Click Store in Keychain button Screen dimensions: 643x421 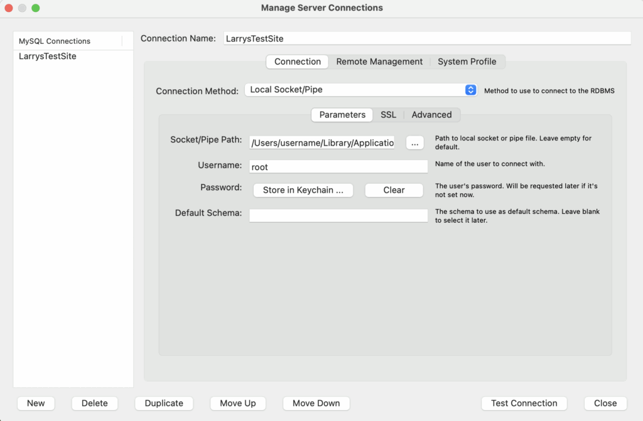[303, 190]
